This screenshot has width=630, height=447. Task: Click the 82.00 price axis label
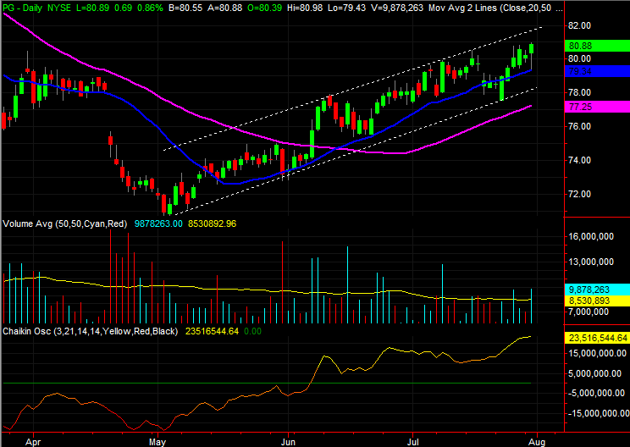pyautogui.click(x=579, y=25)
